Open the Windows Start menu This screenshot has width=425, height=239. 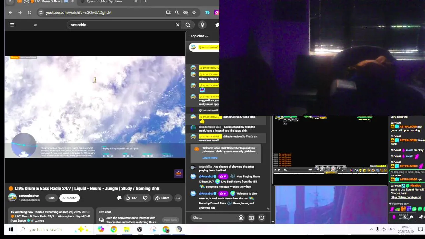[x=10, y=229]
